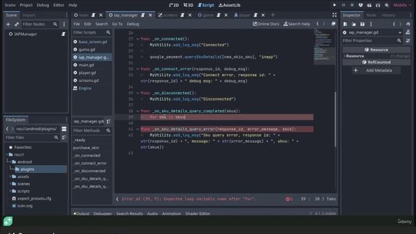
Task: Open game.gd in script list
Action: [86, 49]
